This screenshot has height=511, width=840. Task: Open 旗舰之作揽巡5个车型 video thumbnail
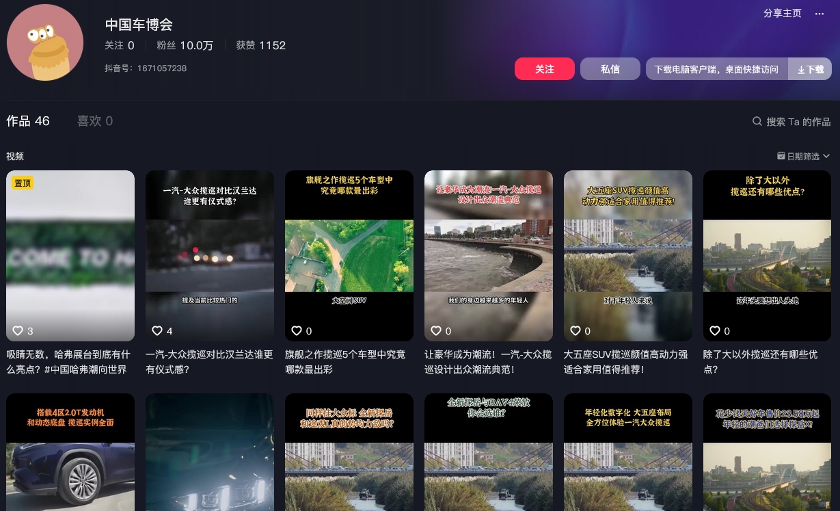click(x=349, y=256)
